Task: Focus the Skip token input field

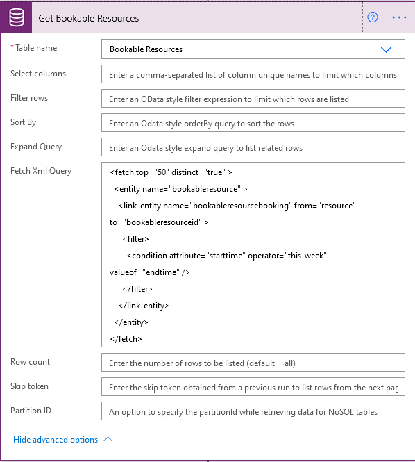Action: (253, 387)
